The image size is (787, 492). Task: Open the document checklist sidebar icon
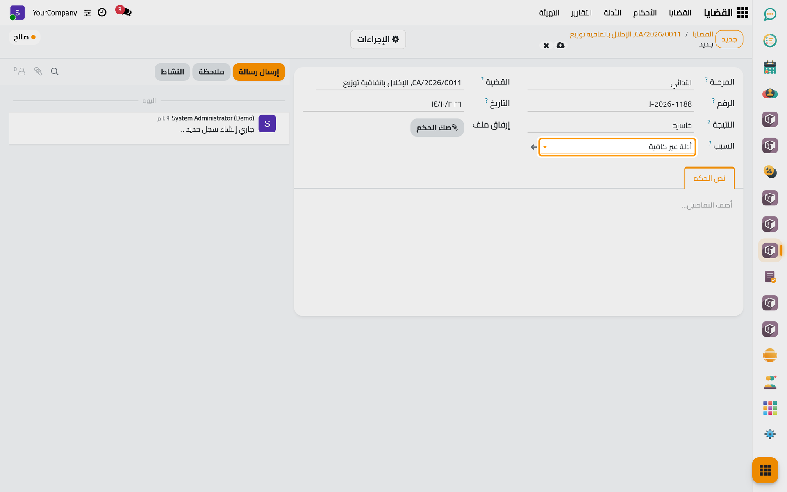tap(770, 277)
